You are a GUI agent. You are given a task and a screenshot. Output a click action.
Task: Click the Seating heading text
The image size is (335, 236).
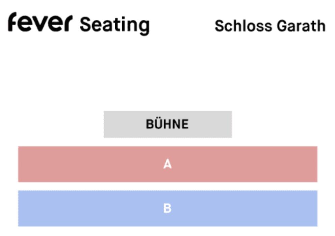114,25
